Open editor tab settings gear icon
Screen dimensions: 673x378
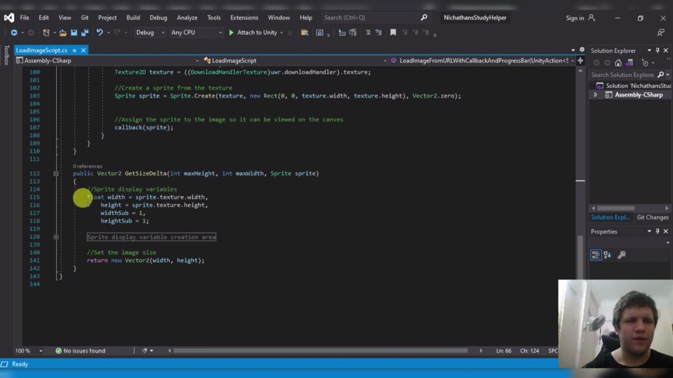pyautogui.click(x=582, y=50)
